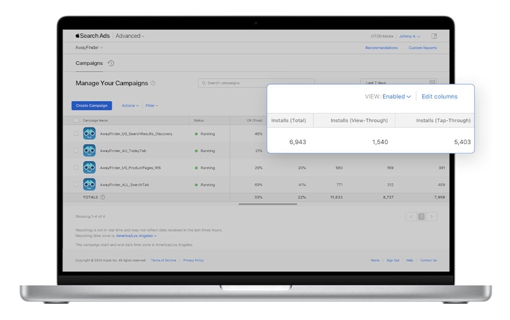This screenshot has width=510, height=320.
Task: Click the Search campaigns input field
Action: pyautogui.click(x=256, y=83)
